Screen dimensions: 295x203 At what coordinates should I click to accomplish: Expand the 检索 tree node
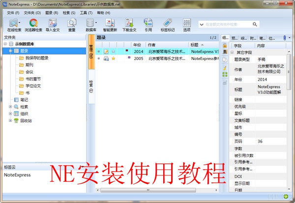10,107
